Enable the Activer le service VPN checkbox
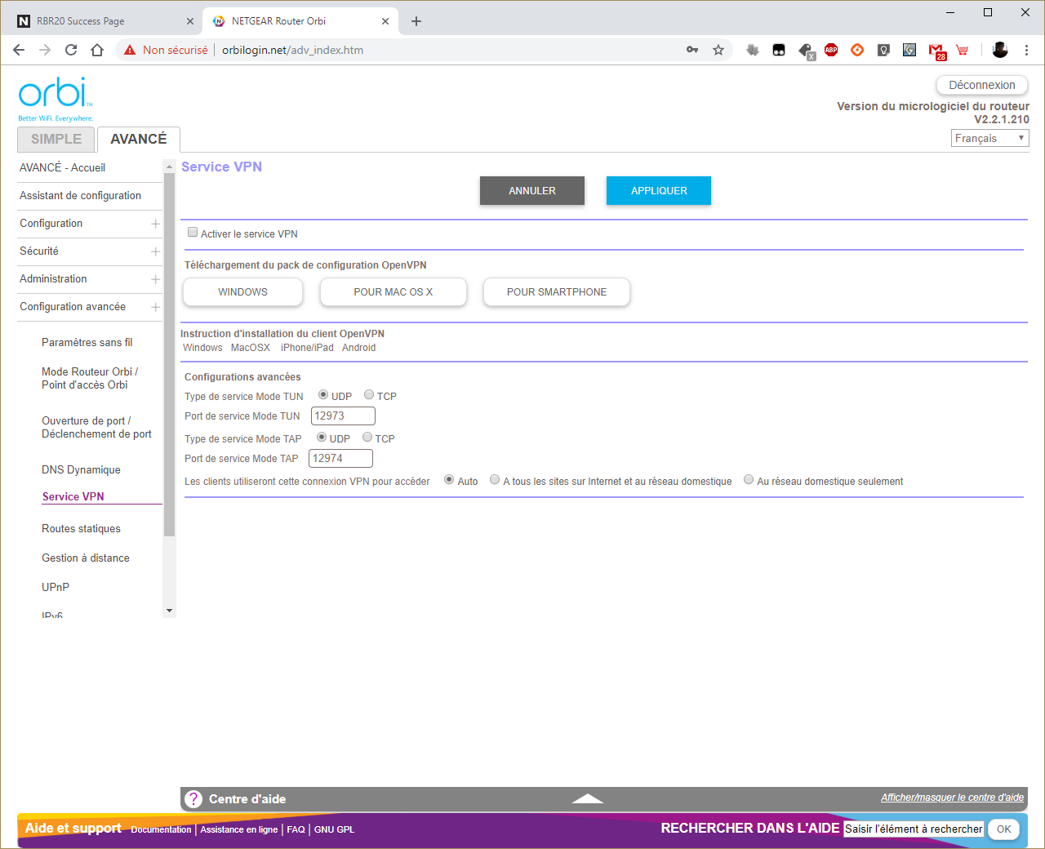This screenshot has height=849, width=1045. click(193, 233)
